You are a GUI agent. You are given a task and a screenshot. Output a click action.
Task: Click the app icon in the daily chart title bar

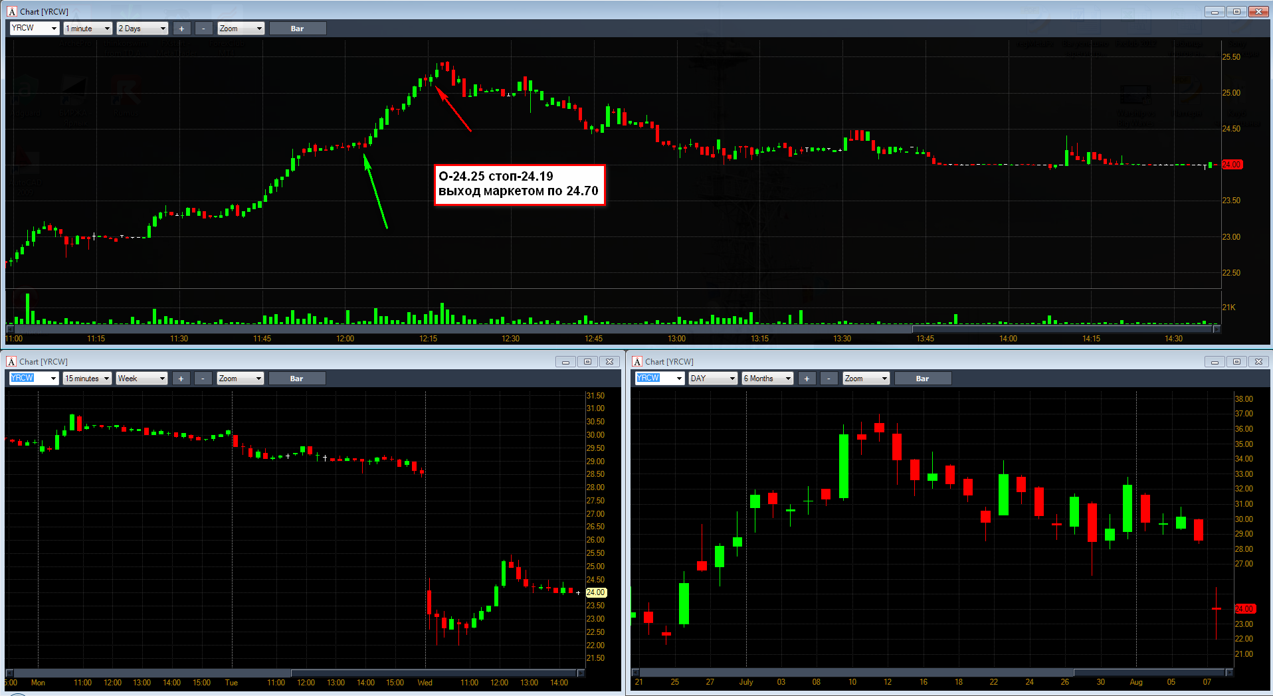click(637, 361)
